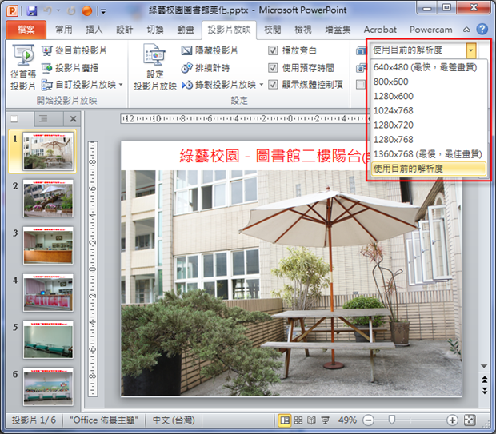Select 1360x768 resolution option
The height and width of the screenshot is (434, 496).
(429, 154)
